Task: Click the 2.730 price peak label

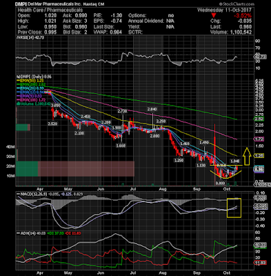Action: click(x=122, y=111)
